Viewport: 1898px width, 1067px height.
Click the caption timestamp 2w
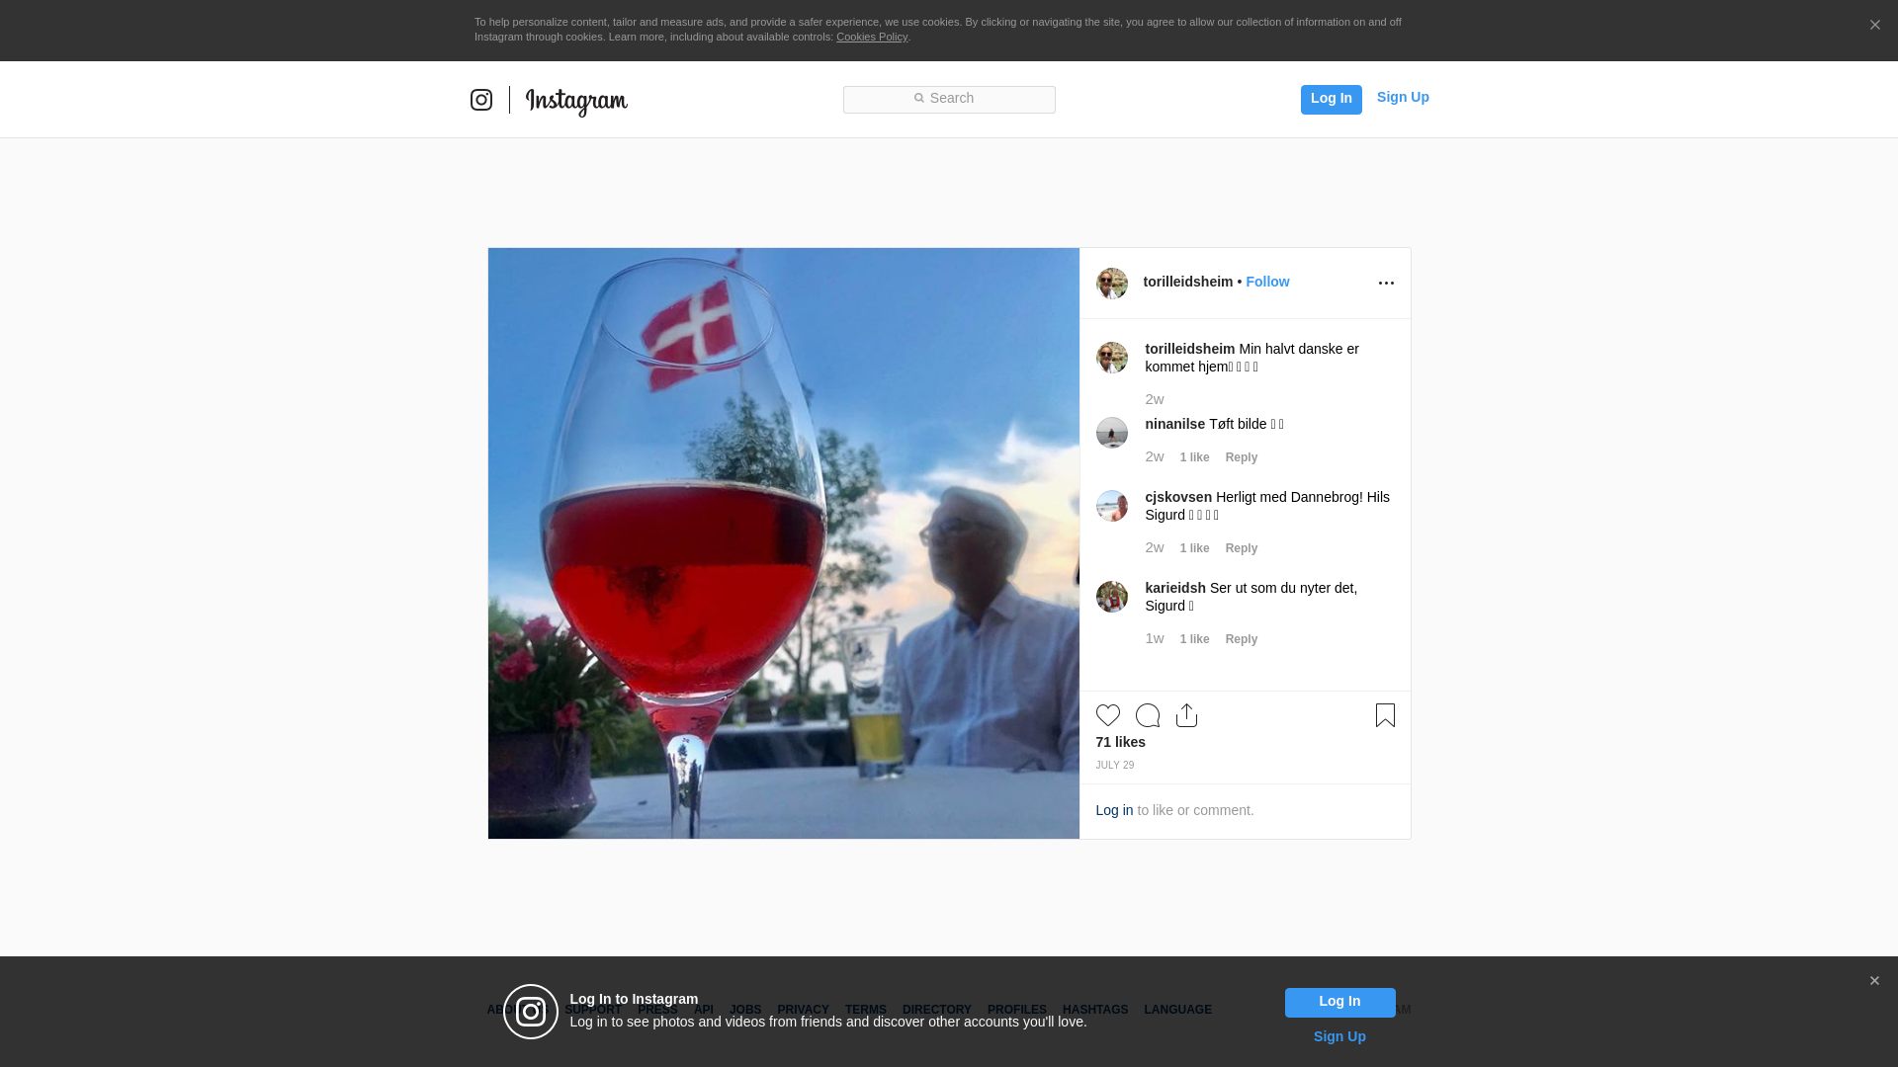pyautogui.click(x=1155, y=399)
